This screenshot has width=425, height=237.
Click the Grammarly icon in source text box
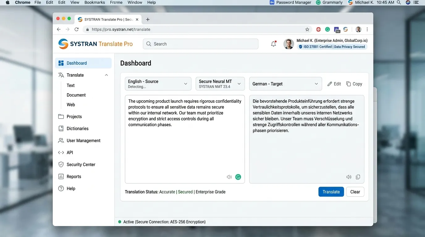click(238, 177)
